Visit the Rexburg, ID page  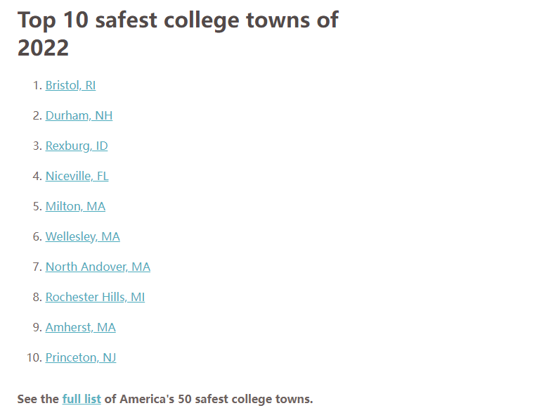[x=77, y=146]
